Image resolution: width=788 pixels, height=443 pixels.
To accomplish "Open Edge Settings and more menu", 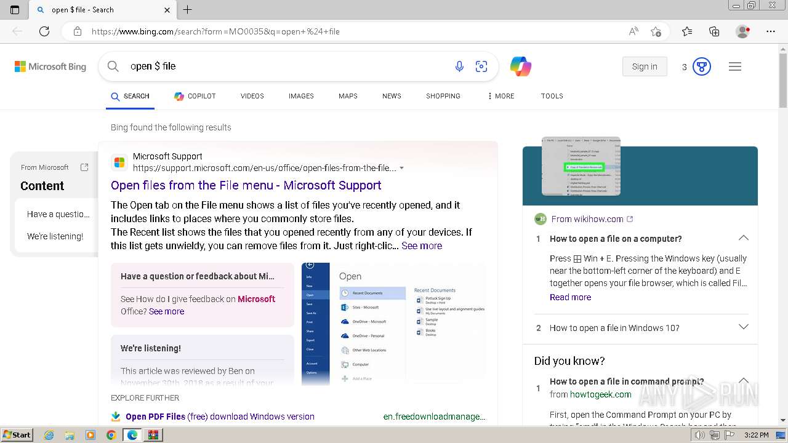I will point(771,31).
